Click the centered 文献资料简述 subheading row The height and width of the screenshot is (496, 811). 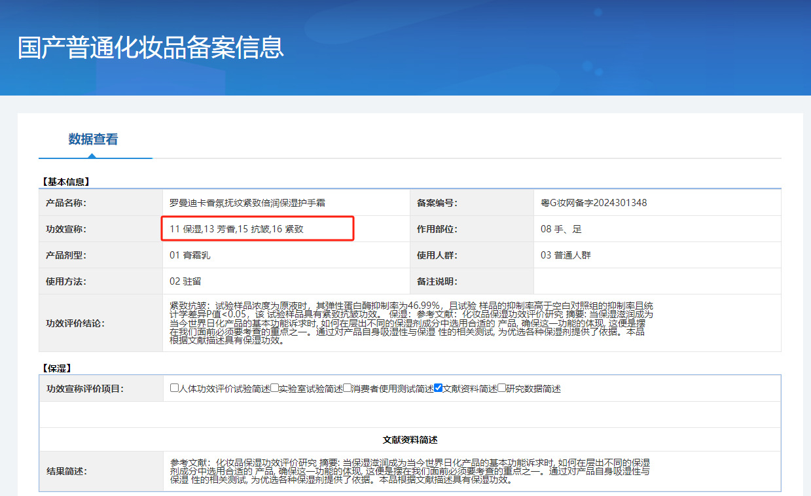coord(410,440)
